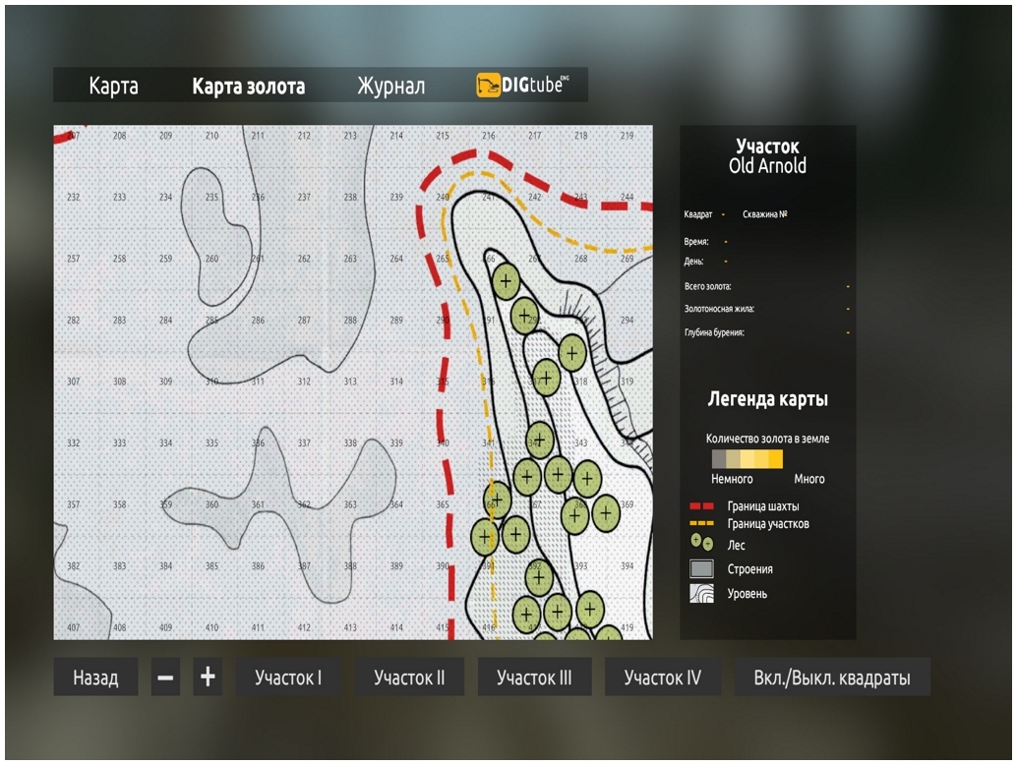The height and width of the screenshot is (765, 1017).
Task: Click the red mine boundary legend icon
Action: pyautogui.click(x=701, y=505)
